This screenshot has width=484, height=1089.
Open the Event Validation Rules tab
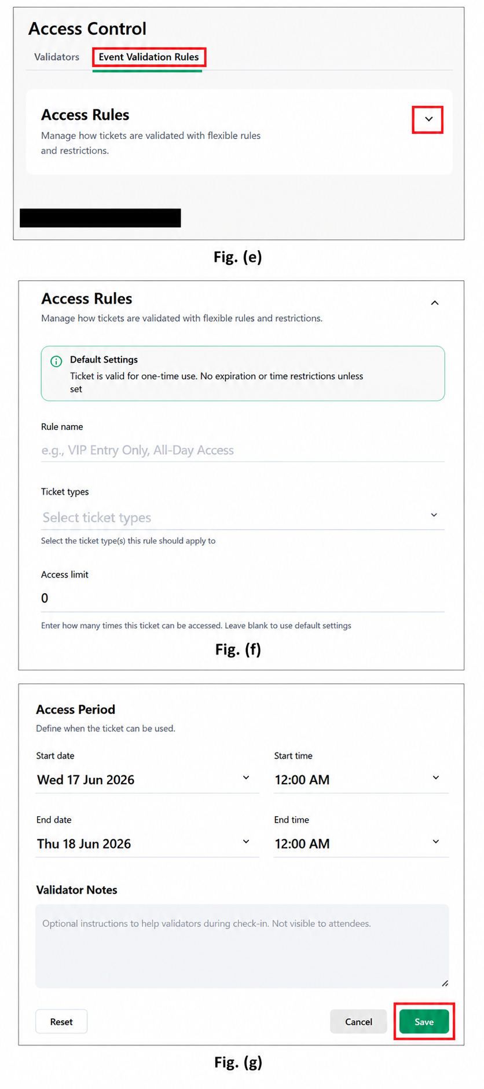(x=149, y=57)
